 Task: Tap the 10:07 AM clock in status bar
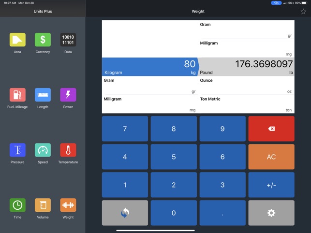pos(10,3)
